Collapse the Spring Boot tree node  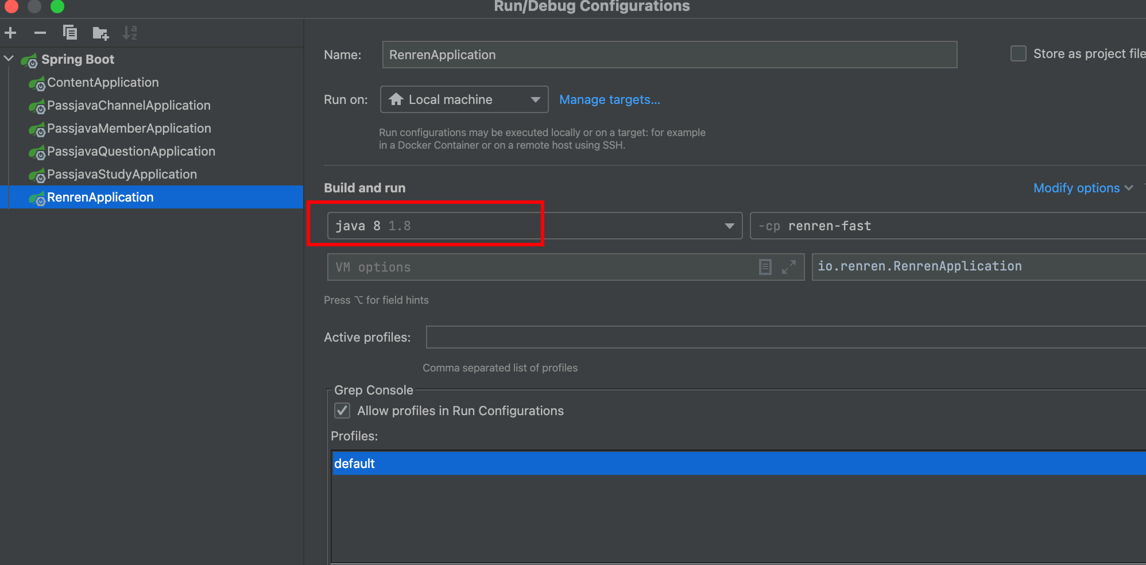click(9, 59)
